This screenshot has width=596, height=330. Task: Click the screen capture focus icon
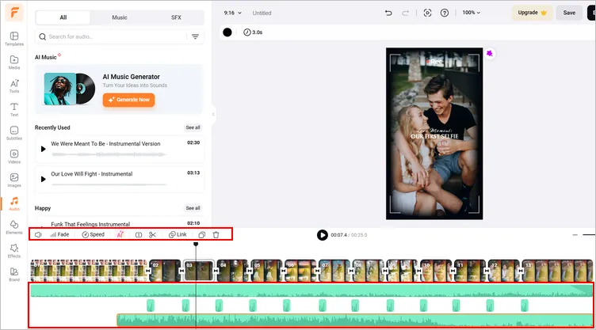pos(427,13)
